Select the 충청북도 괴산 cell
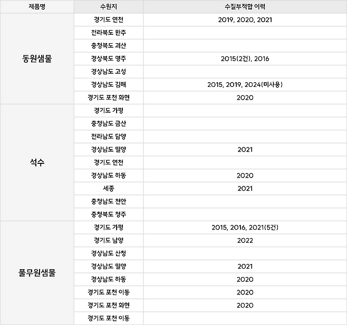Image resolution: width=347 pixels, height=325 pixels. click(108, 46)
